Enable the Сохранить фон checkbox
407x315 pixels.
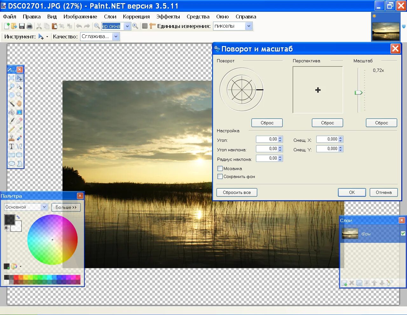tap(220, 176)
